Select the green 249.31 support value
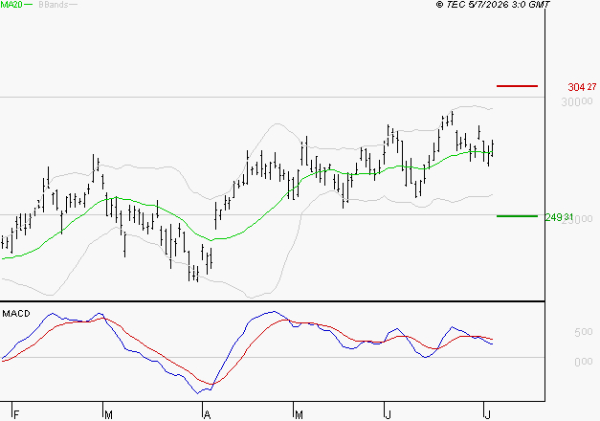This screenshot has height=421, width=600. click(559, 218)
